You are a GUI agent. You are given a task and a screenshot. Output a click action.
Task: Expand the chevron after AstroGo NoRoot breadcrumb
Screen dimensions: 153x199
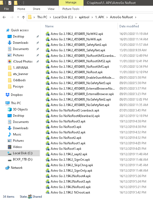point(136,17)
